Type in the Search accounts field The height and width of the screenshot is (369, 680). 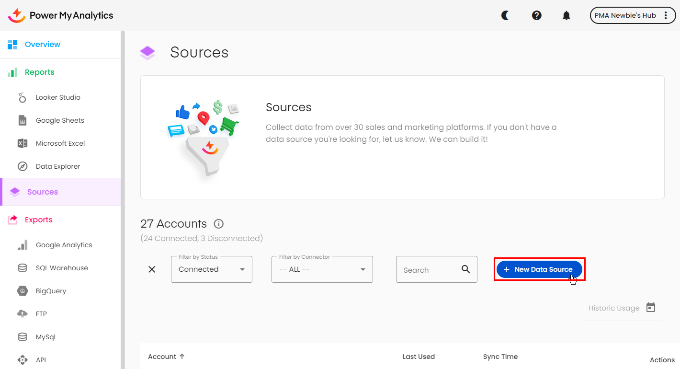pyautogui.click(x=429, y=270)
